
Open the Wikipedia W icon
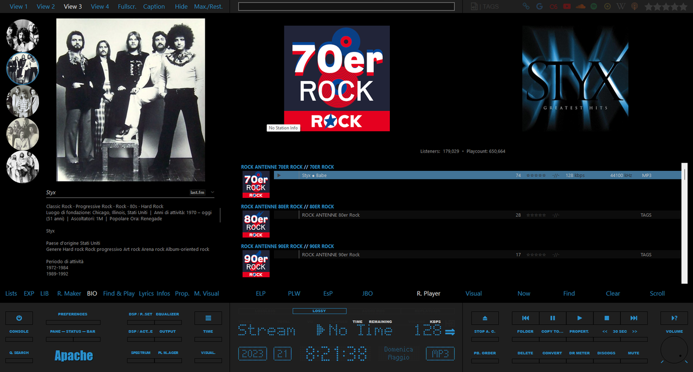pos(621,6)
